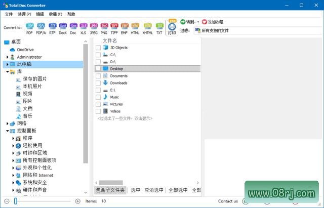Click the 全部选中 button
The image size is (324, 208).
(x=178, y=190)
